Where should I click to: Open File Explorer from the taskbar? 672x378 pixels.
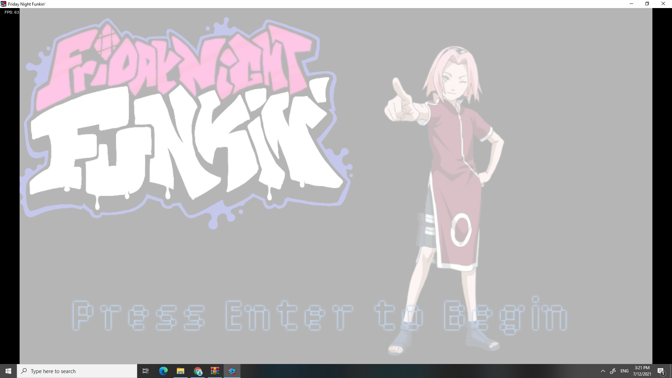pos(180,371)
